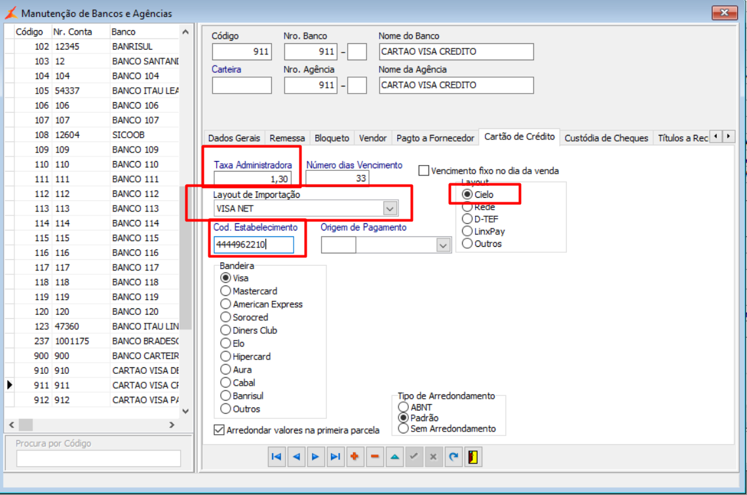Click Nr. Conta column header

[x=80, y=32]
